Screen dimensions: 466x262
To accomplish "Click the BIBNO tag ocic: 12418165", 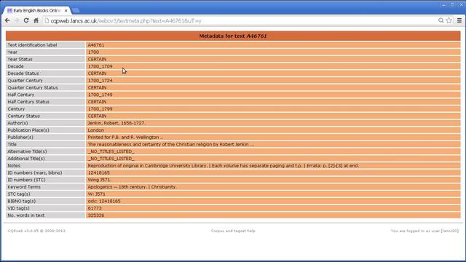I will (104, 201).
